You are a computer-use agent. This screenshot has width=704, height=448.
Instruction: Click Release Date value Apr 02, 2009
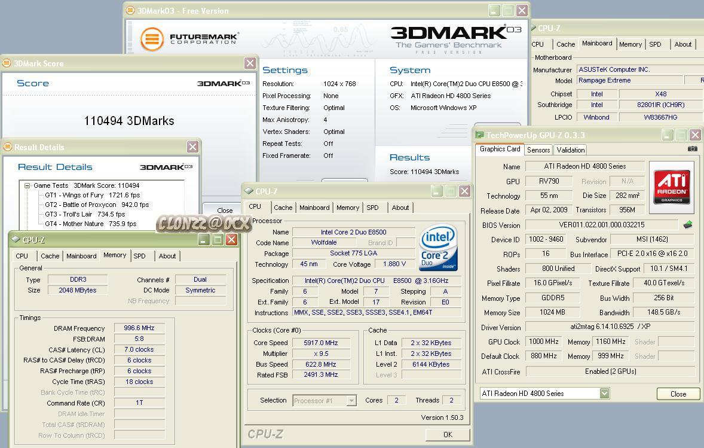click(549, 210)
